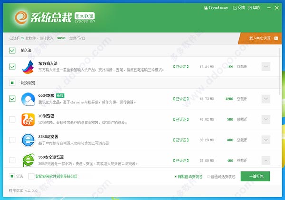
Task: Minimize the 系统总裁 window
Action: pos(269,8)
